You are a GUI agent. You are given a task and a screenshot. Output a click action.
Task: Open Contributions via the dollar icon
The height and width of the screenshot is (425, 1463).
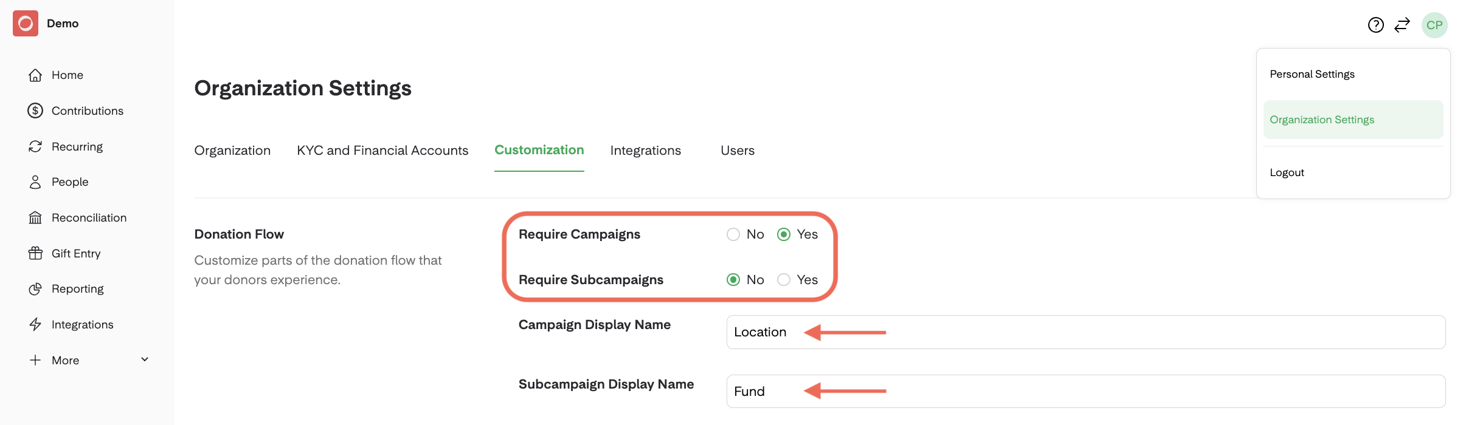click(x=35, y=110)
